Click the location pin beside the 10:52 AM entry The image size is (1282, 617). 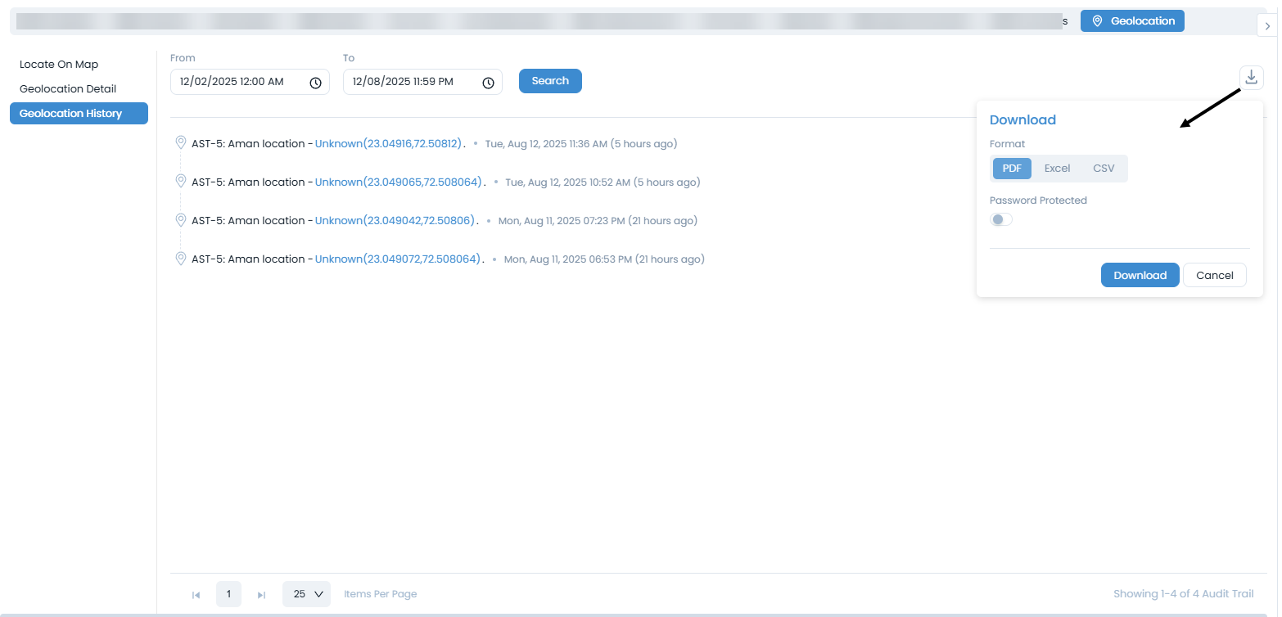tap(181, 182)
